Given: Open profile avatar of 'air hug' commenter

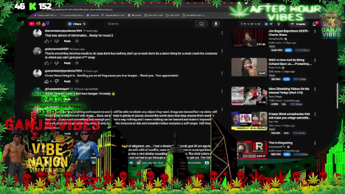Looking at the screenshot, I should tap(37, 73).
